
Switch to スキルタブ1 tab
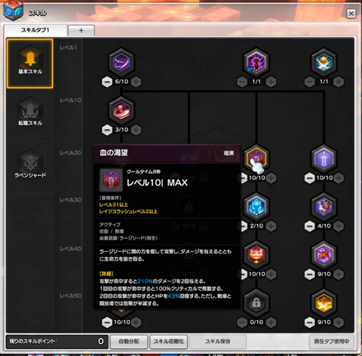(35, 30)
